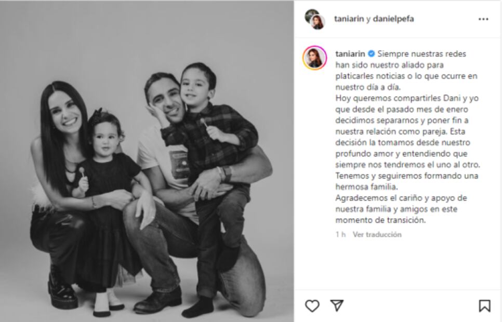The image size is (502, 322).
Task: Click the 1 h timestamp
Action: click(x=341, y=235)
